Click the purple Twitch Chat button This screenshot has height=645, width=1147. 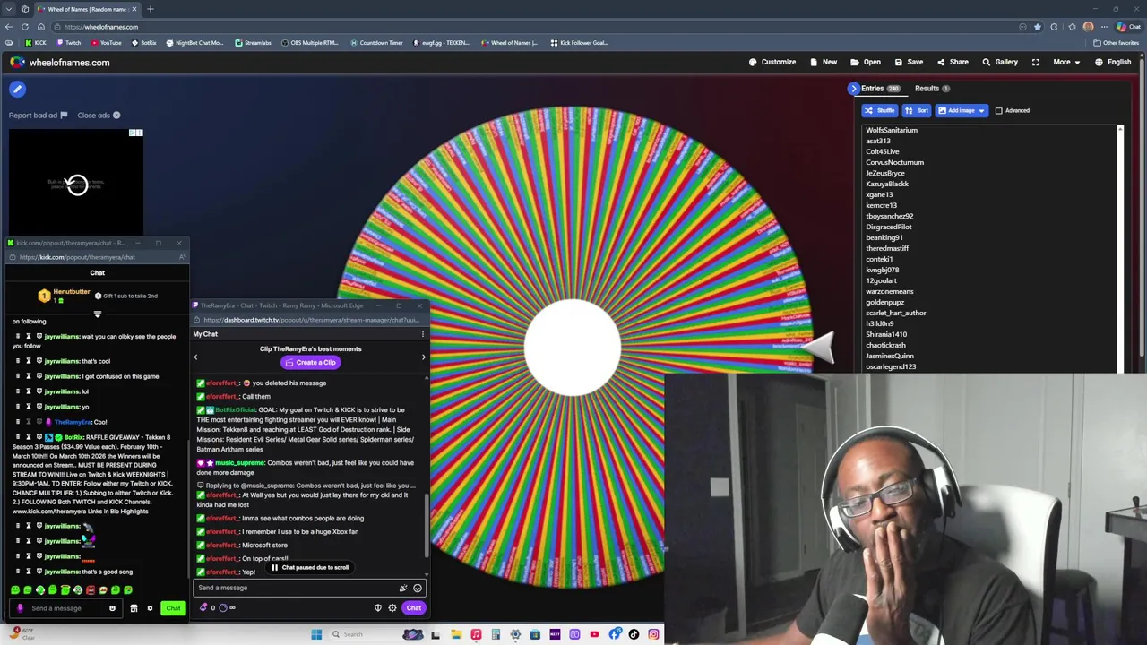point(413,608)
